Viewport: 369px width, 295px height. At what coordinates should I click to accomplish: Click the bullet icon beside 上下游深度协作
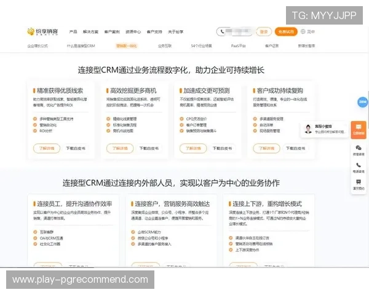tap(231, 250)
